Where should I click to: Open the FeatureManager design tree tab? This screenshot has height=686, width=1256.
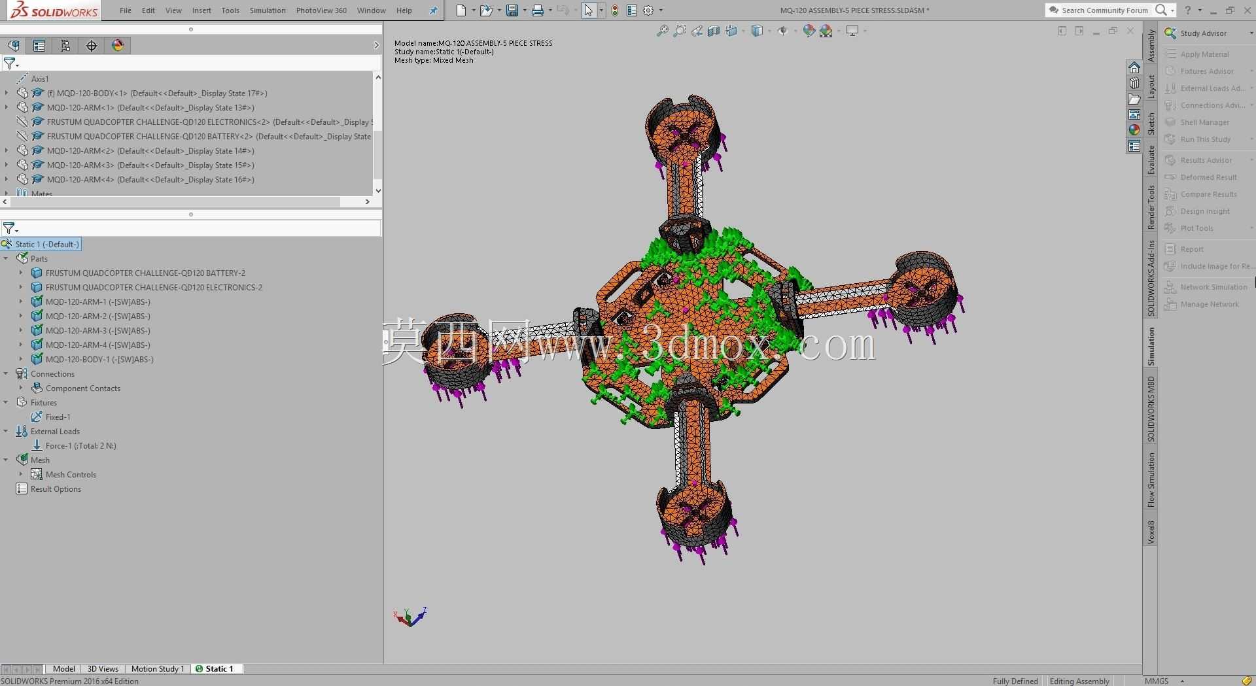13,45
